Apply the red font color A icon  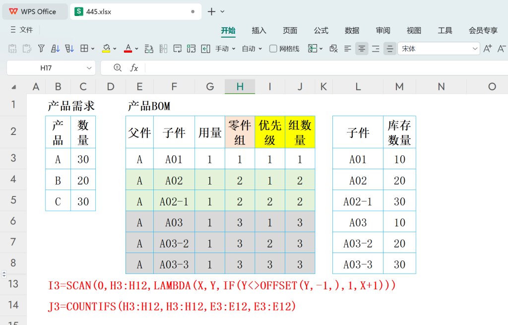(128, 49)
